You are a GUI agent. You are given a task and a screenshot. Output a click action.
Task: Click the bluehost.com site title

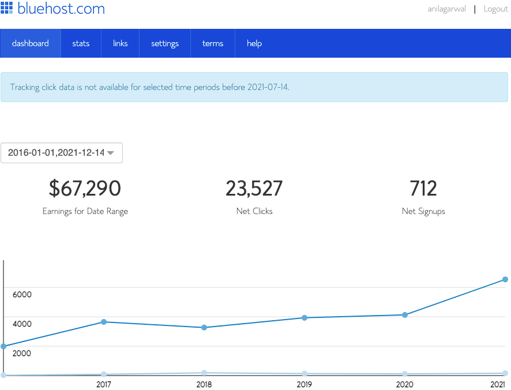(61, 8)
